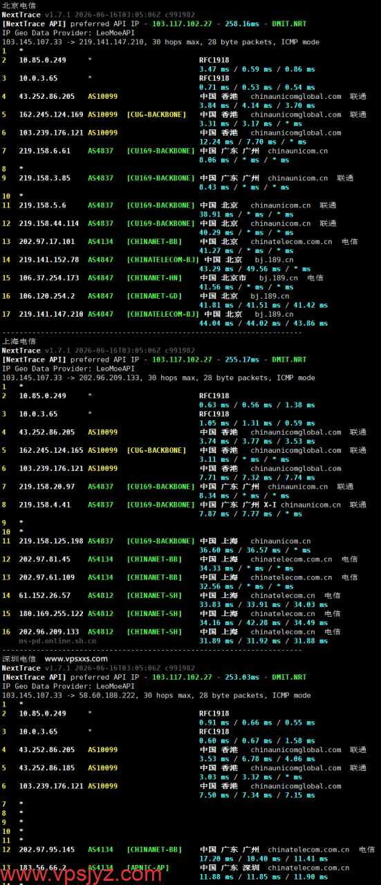381x885 pixels.
Task: Select hop IP 202.97.61.109
Action: (47, 577)
